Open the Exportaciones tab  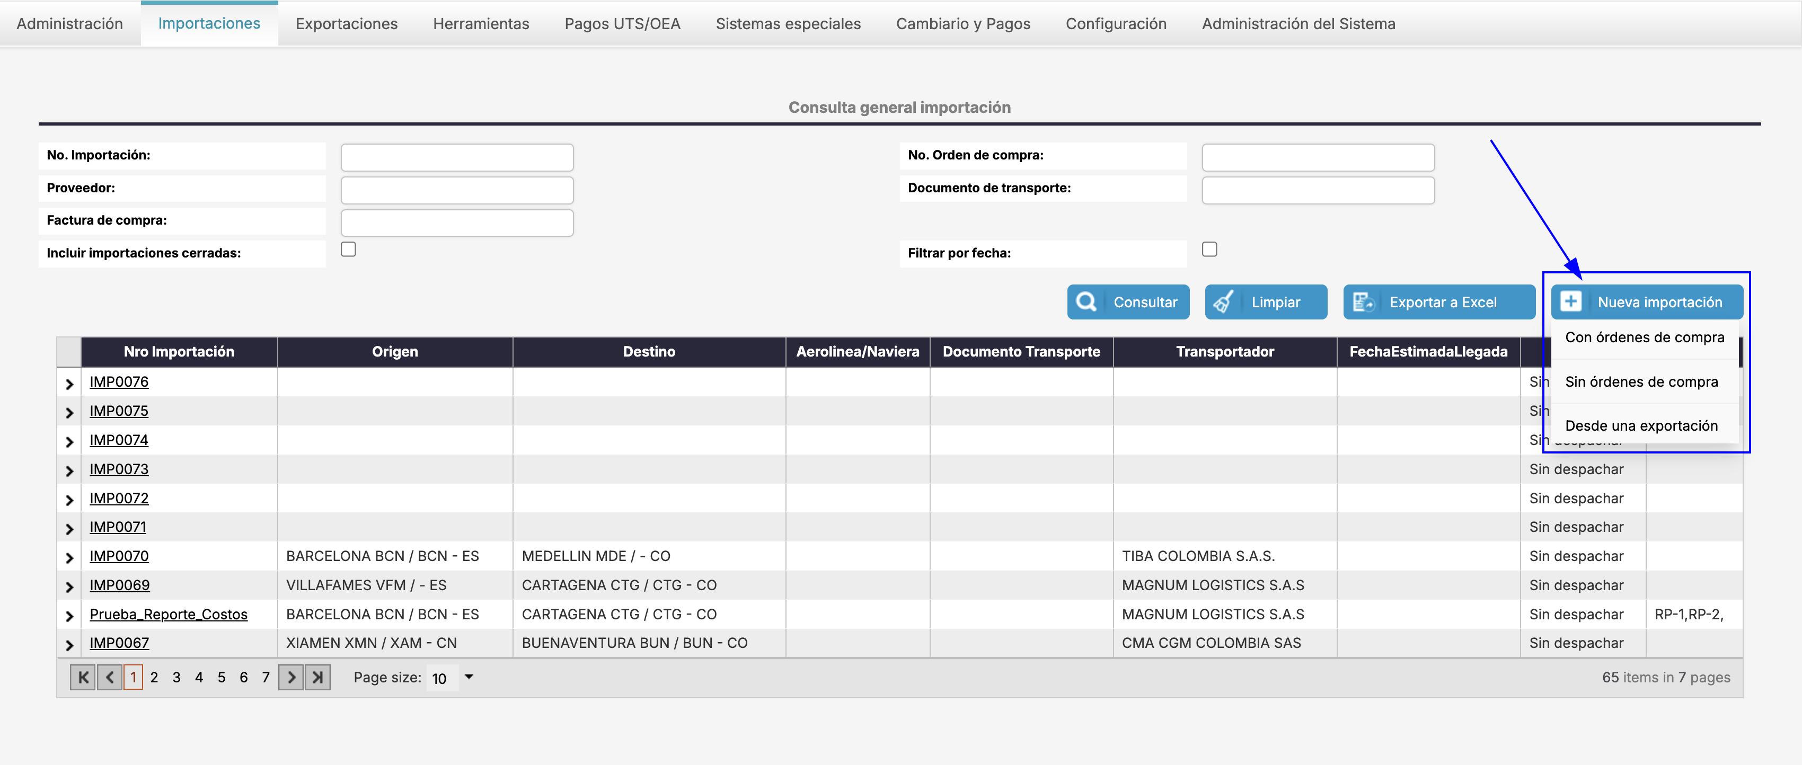point(346,24)
